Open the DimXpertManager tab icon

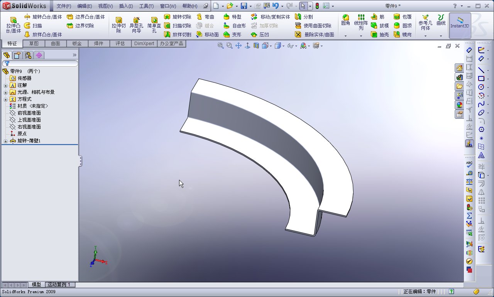(x=39, y=55)
